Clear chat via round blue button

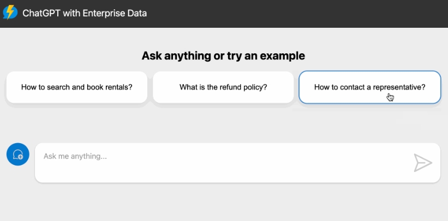(x=17, y=155)
